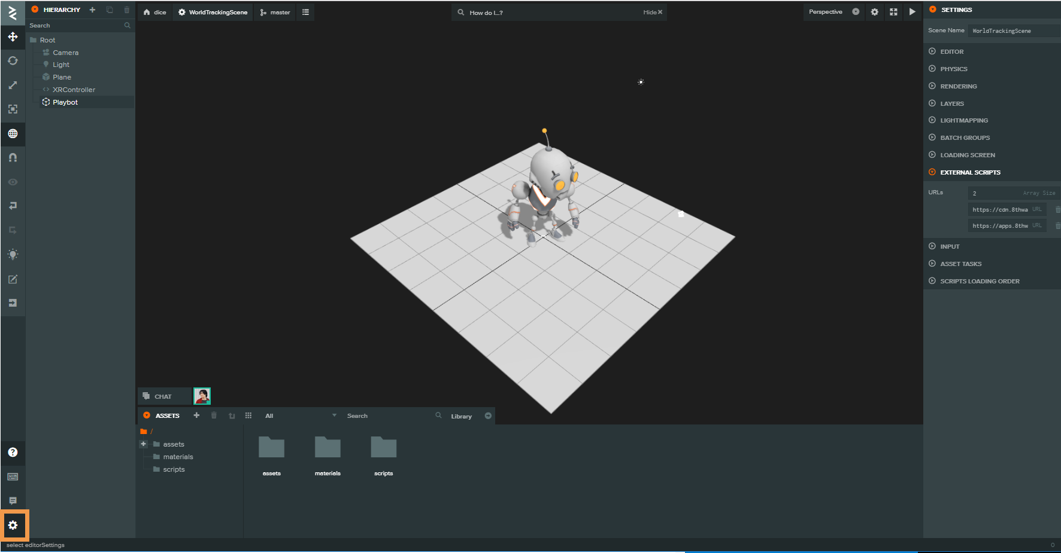
Task: Expand the Physics settings section
Action: (953, 69)
